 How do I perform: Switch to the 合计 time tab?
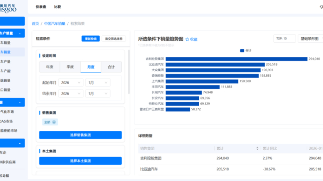click(x=111, y=67)
